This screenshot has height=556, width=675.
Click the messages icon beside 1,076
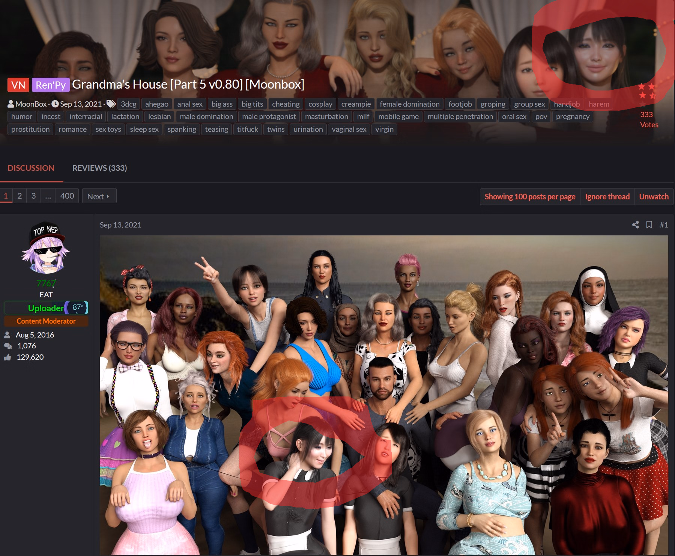(8, 346)
